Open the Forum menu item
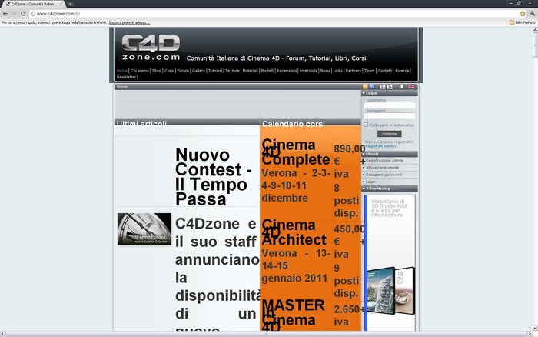The height and width of the screenshot is (337, 538). [x=183, y=71]
